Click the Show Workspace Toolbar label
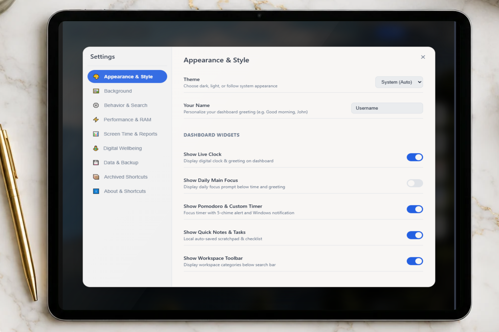Viewport: 499px width, 332px height. tap(213, 258)
